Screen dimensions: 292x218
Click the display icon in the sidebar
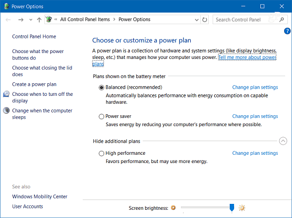[x=6, y=94]
